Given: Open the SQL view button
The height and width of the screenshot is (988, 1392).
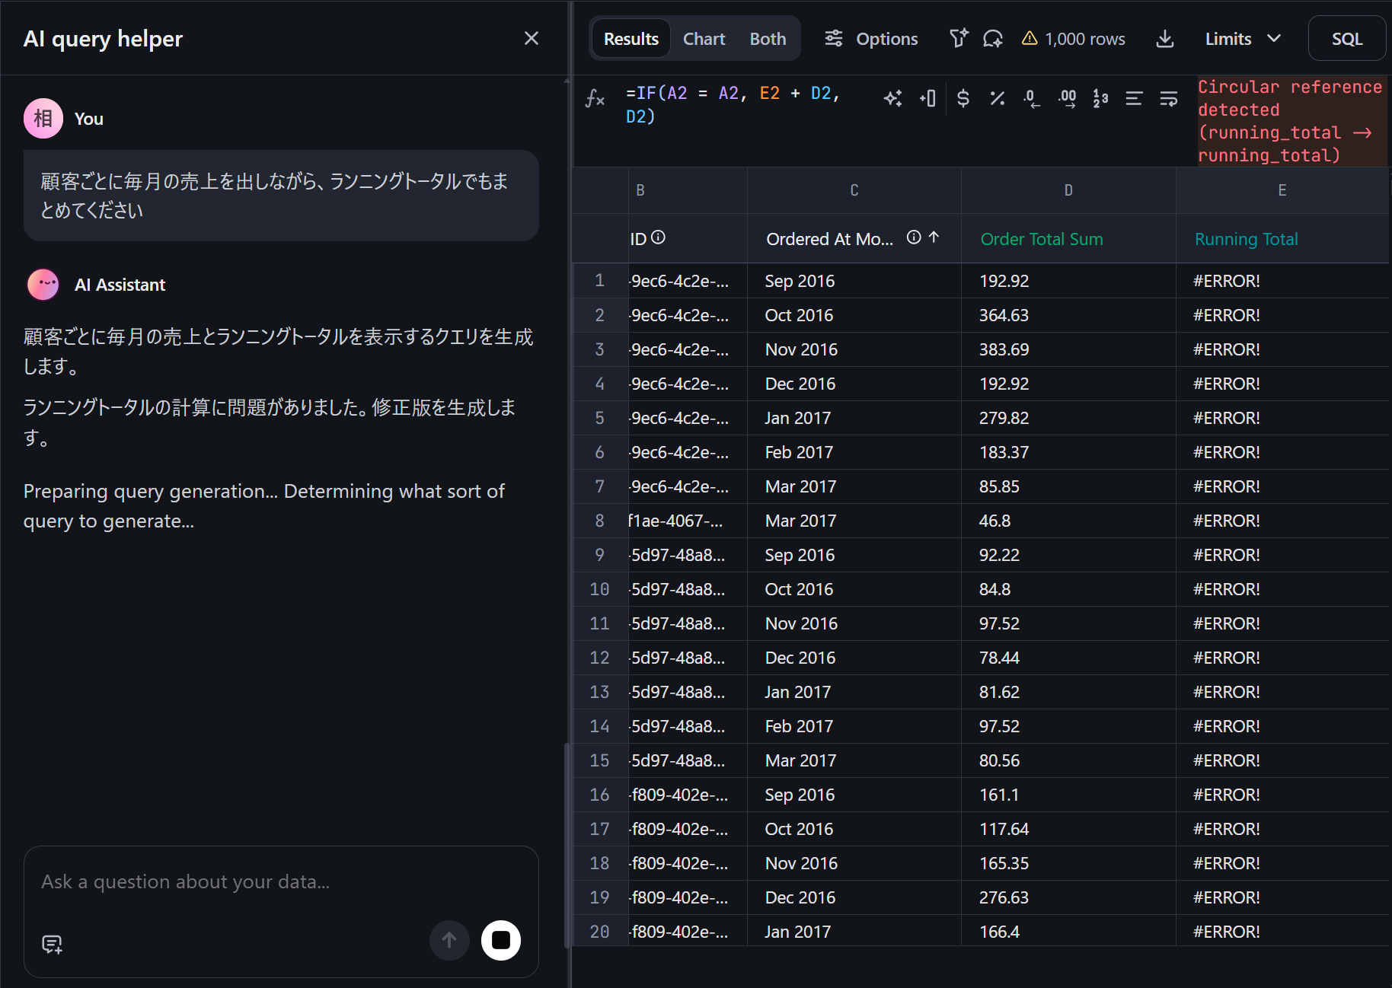Looking at the screenshot, I should point(1346,39).
